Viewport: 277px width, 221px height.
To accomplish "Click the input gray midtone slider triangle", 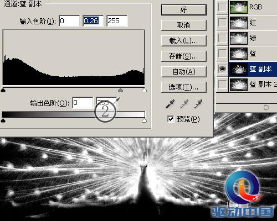I will pyautogui.click(x=120, y=90).
